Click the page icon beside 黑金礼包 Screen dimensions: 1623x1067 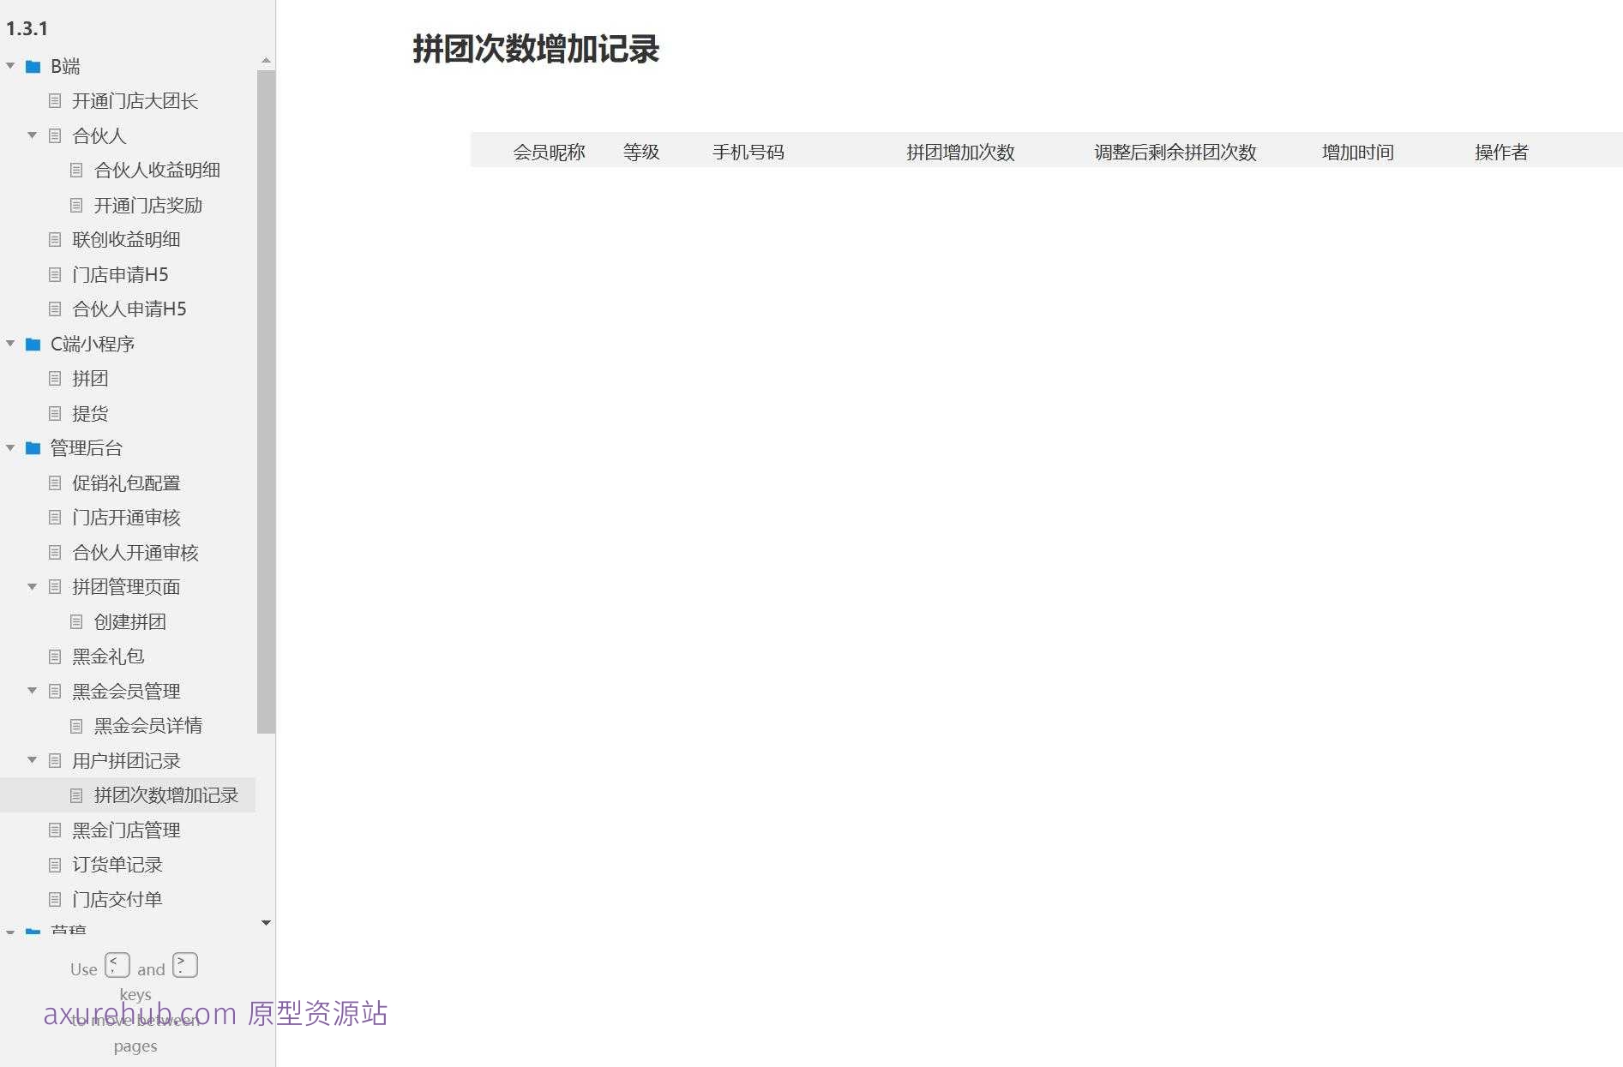click(x=55, y=656)
